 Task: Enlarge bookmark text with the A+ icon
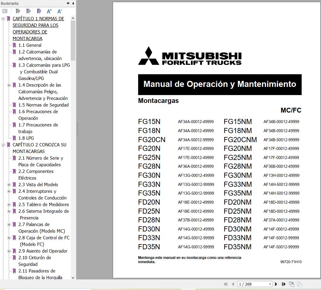(49, 11)
